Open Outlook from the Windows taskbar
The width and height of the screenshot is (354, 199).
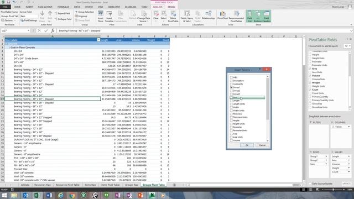[25, 195]
